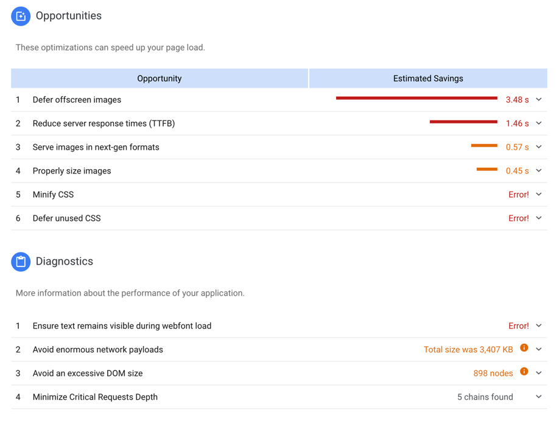Expand 'Minimize Critical Requests Depth' details
Viewport: 559px width, 421px height.
[538, 397]
